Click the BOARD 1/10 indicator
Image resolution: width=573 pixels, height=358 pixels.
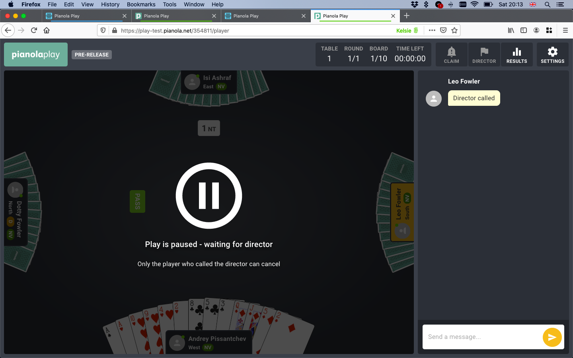coord(378,54)
